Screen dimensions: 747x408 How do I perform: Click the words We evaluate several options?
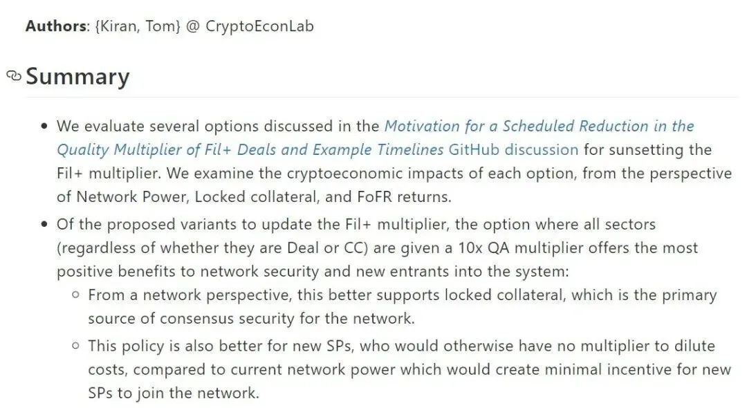point(158,126)
